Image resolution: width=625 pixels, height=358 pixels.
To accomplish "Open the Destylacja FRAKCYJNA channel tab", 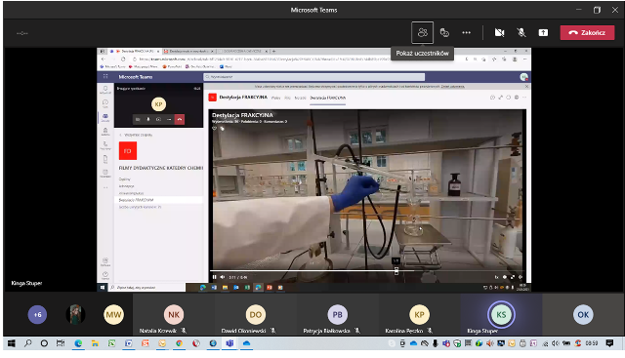I will 328,98.
